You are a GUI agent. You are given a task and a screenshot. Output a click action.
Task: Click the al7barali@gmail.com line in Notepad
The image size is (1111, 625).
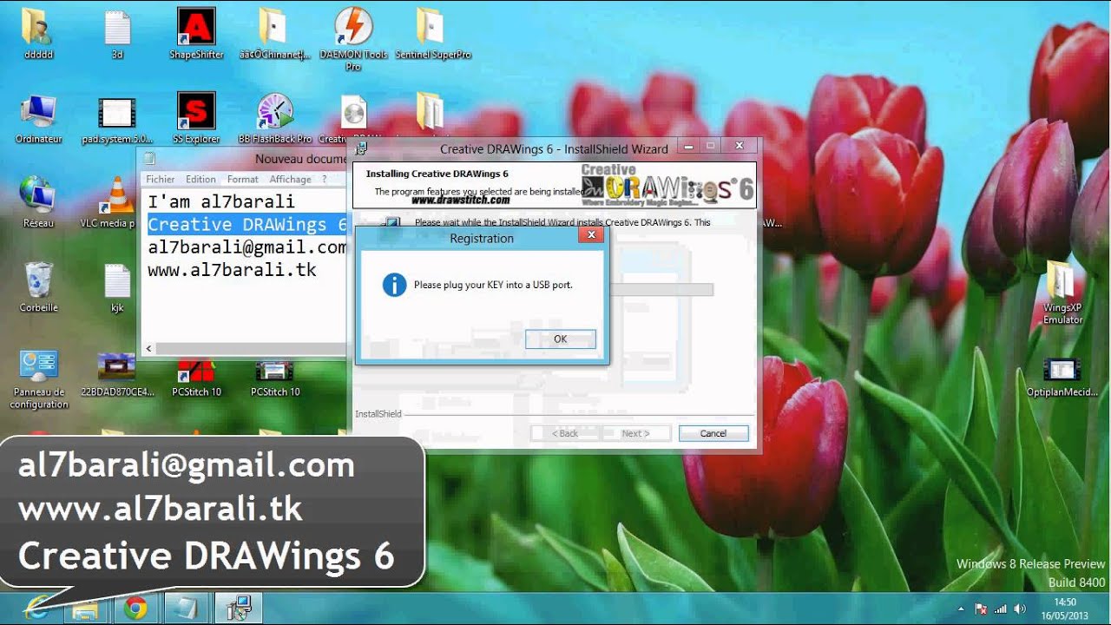coord(247,247)
